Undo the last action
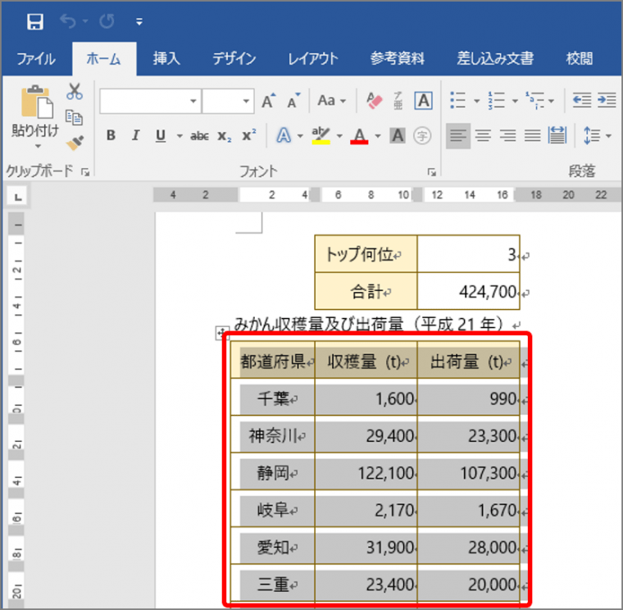 [67, 21]
